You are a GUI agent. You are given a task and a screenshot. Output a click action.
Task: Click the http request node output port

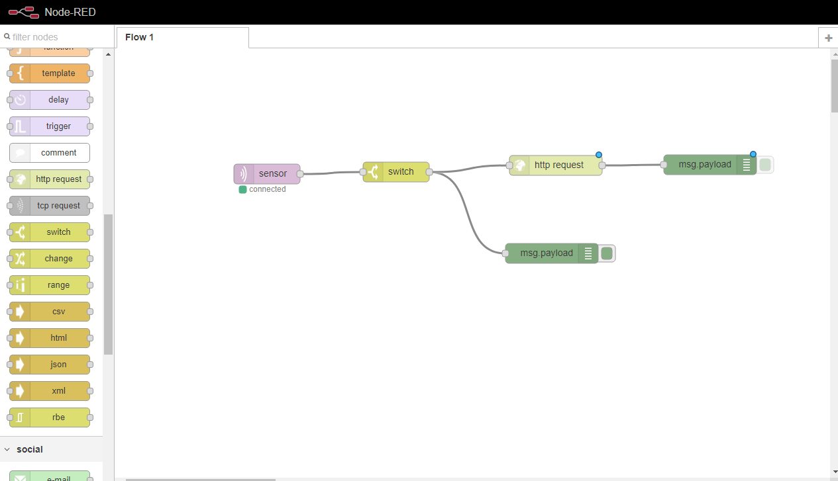pyautogui.click(x=602, y=165)
